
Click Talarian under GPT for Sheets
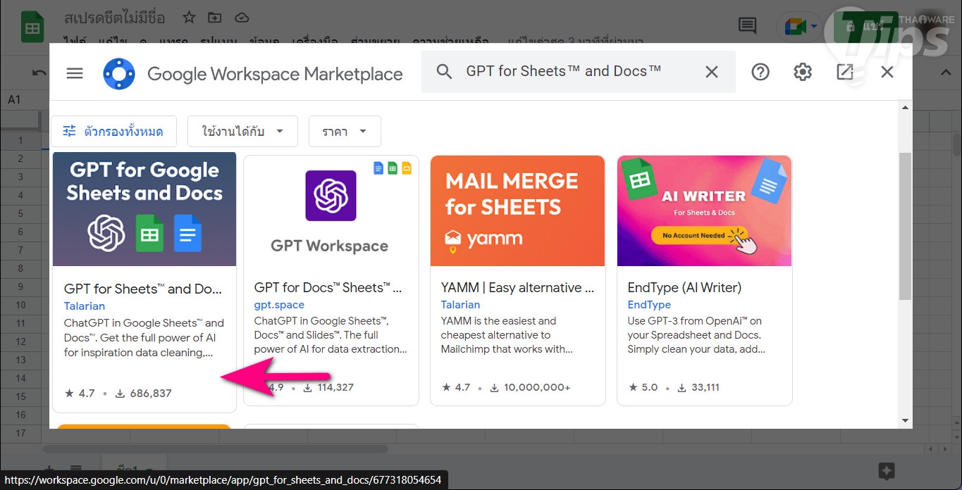pyautogui.click(x=85, y=306)
